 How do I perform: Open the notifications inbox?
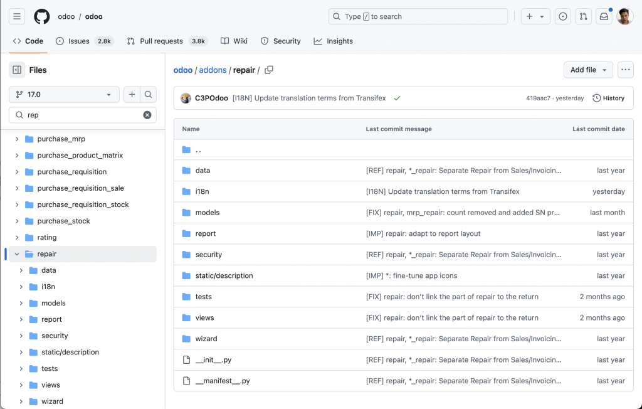(x=604, y=16)
